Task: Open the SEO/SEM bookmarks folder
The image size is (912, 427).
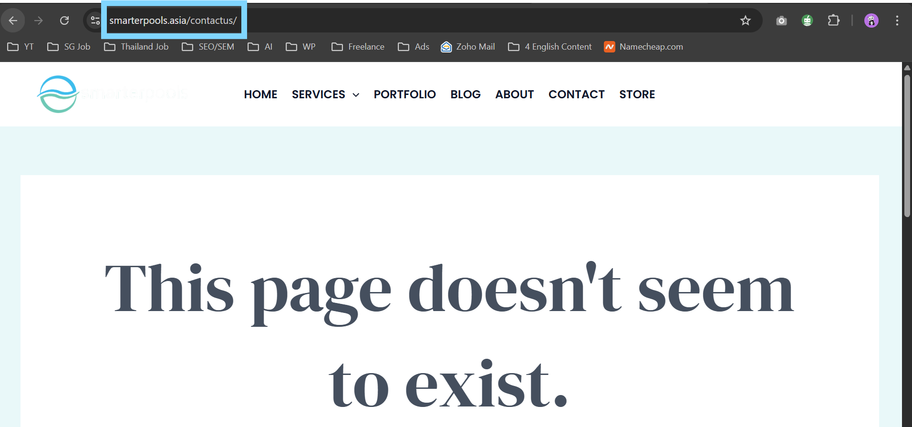Action: coord(208,47)
